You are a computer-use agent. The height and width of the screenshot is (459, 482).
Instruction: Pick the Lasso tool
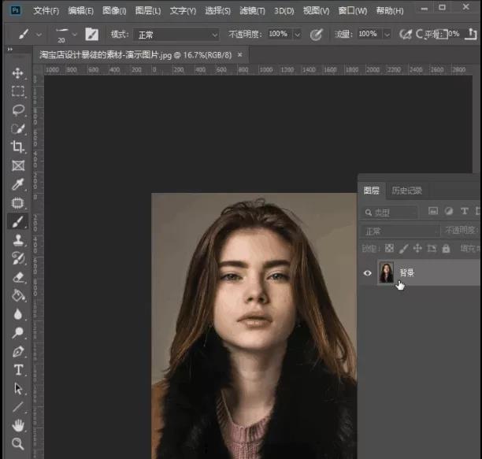[17, 110]
